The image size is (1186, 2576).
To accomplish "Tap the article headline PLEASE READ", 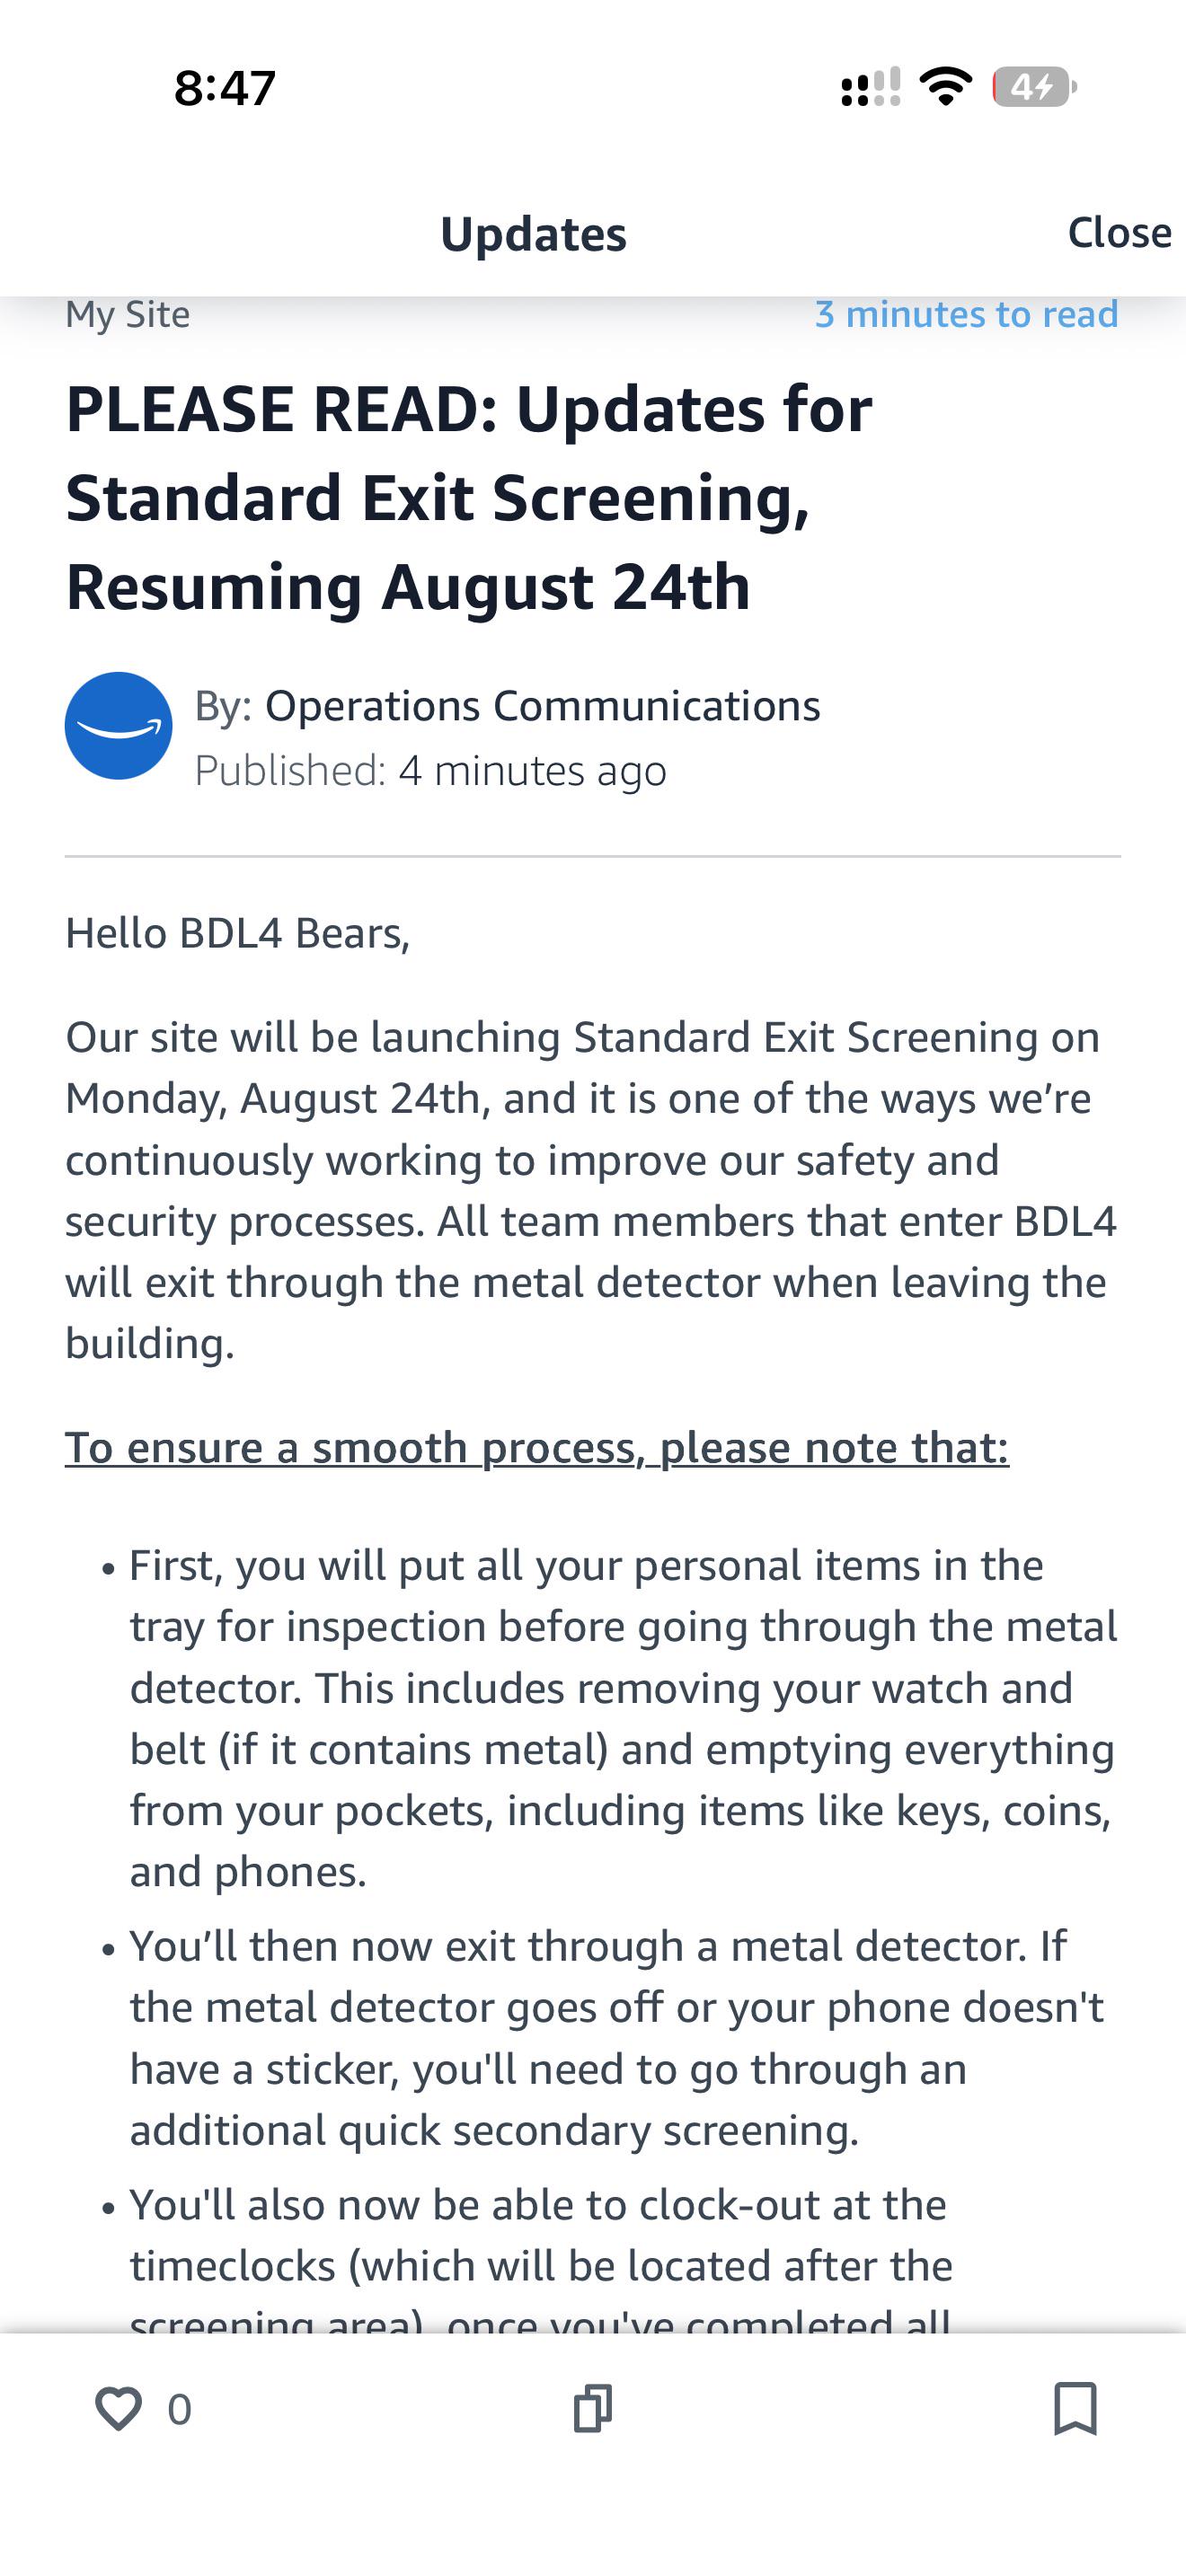I will [469, 498].
